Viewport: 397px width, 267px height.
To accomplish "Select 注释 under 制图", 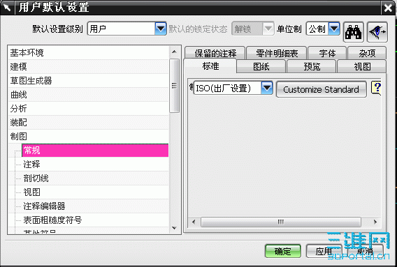I will 95,165.
